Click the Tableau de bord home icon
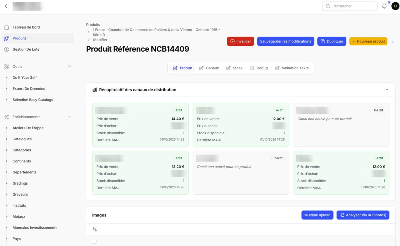 click(7, 27)
